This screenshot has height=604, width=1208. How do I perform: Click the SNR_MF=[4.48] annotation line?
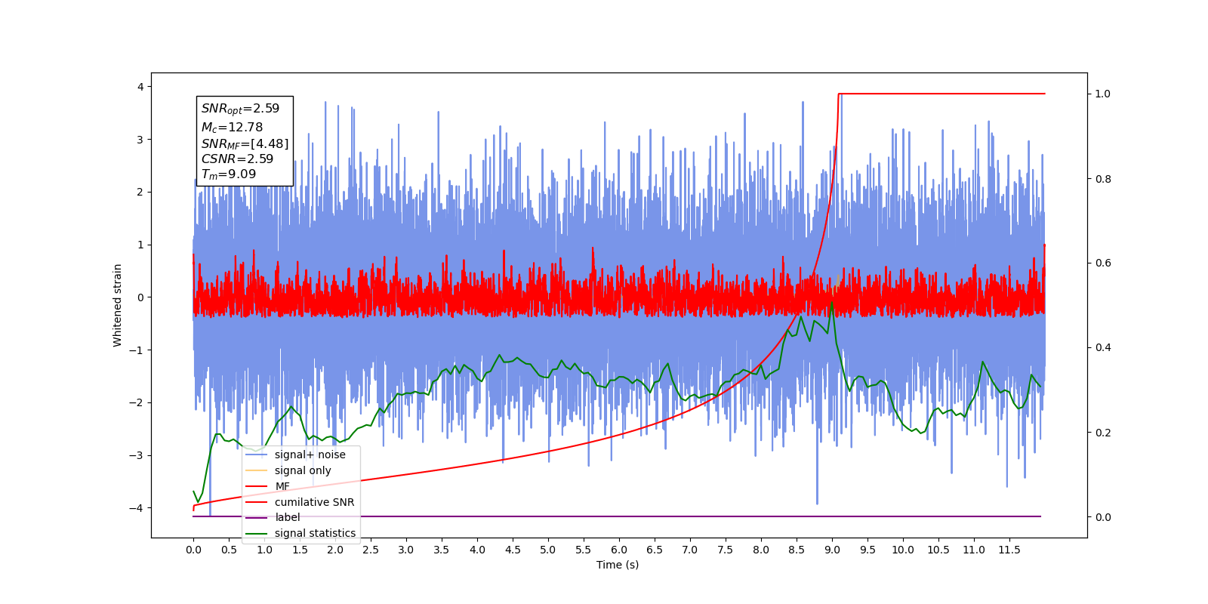tap(245, 143)
